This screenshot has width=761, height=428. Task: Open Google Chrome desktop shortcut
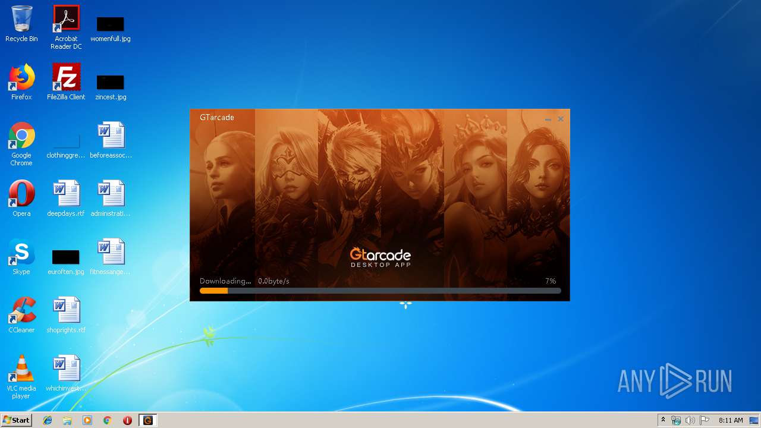[x=21, y=144]
